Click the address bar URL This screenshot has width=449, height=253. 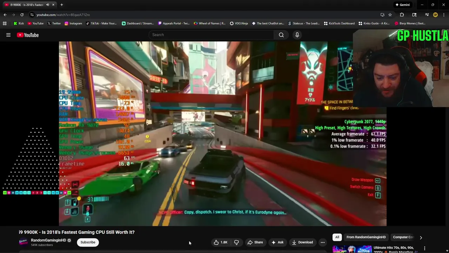pyautogui.click(x=63, y=15)
